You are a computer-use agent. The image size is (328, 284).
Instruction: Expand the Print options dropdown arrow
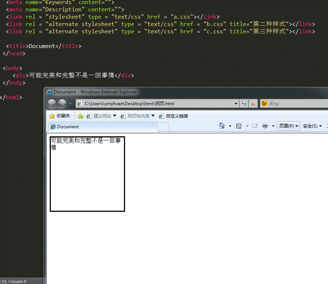(x=273, y=125)
